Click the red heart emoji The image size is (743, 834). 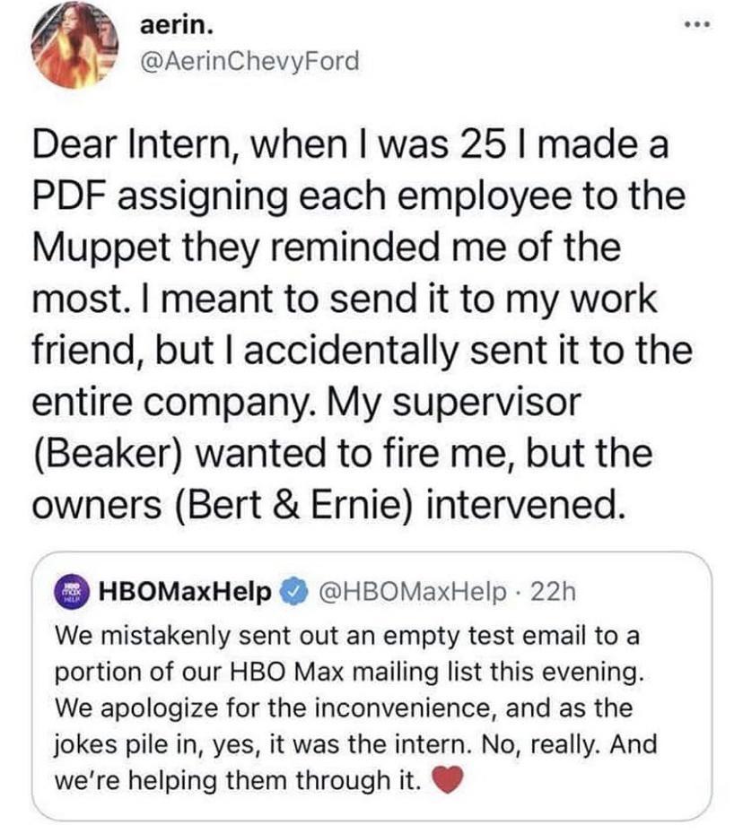(x=446, y=782)
